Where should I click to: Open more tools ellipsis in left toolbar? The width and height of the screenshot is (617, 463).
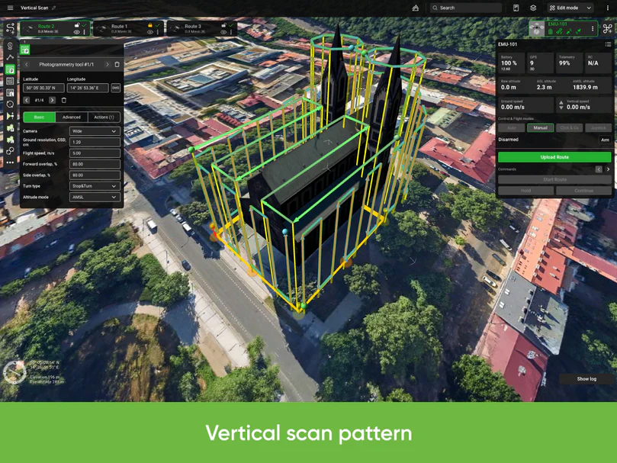pos(10,162)
